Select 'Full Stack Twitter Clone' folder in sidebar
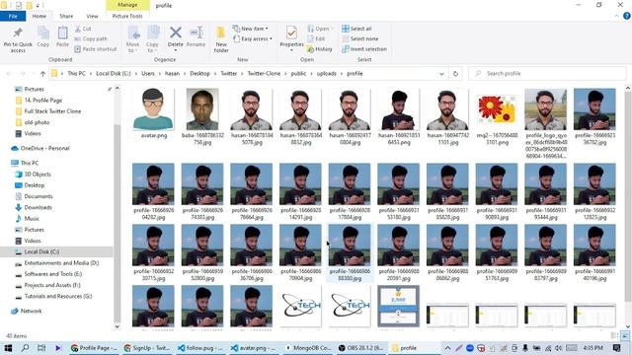The width and height of the screenshot is (632, 355). 52,111
